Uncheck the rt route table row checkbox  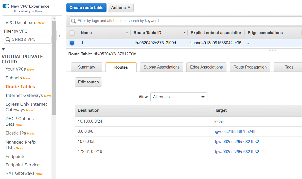click(72, 43)
